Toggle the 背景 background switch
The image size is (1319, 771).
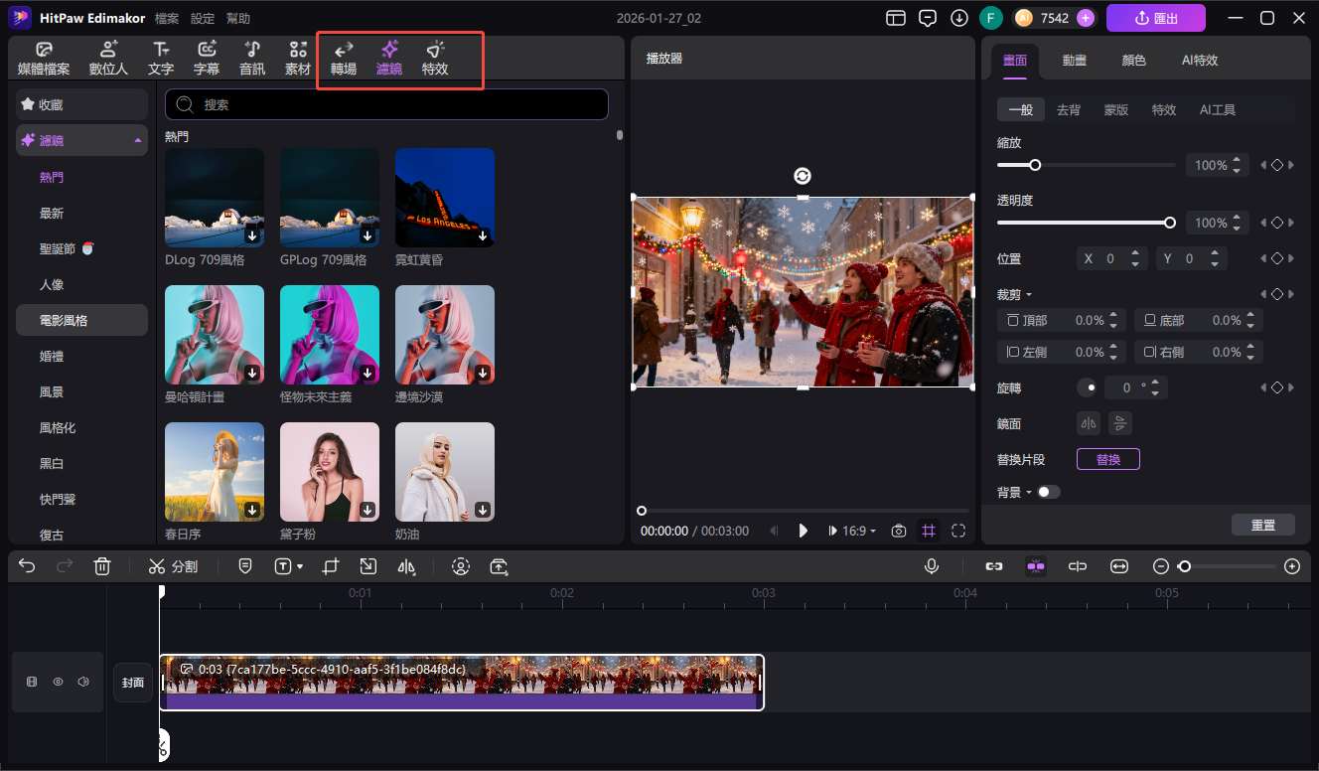(x=1049, y=491)
